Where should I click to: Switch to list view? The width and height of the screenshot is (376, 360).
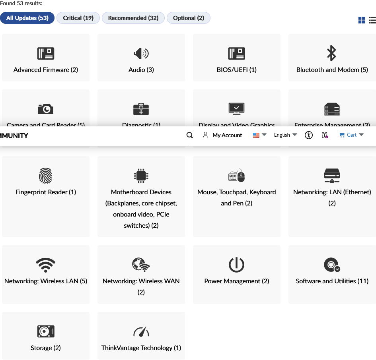pos(372,20)
